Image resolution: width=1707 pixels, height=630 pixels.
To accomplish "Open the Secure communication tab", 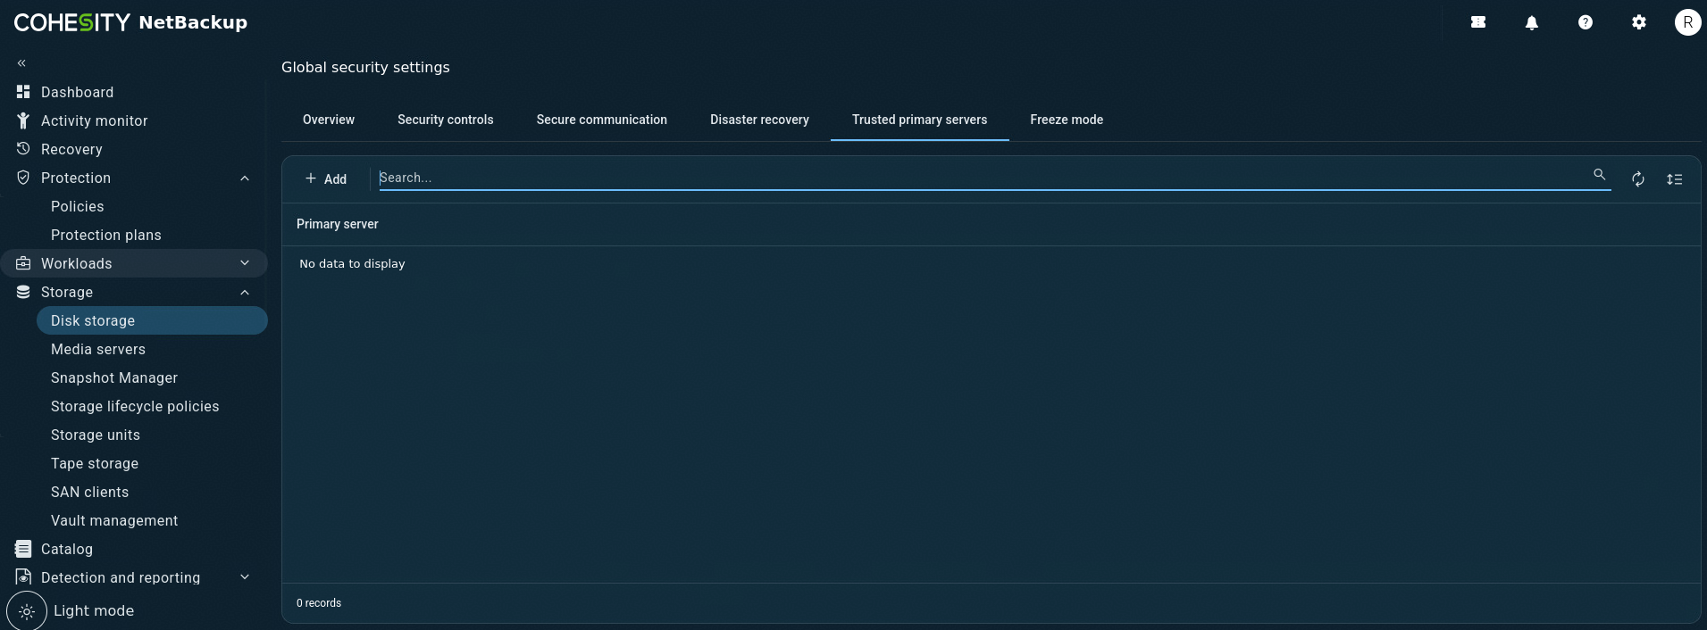I will tap(602, 120).
